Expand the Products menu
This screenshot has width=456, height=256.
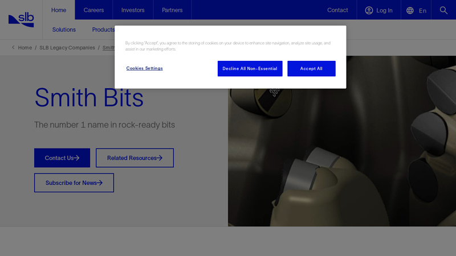coord(103,30)
